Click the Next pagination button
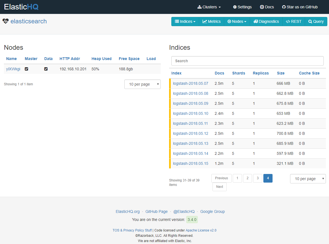The width and height of the screenshot is (329, 244). 219,187
